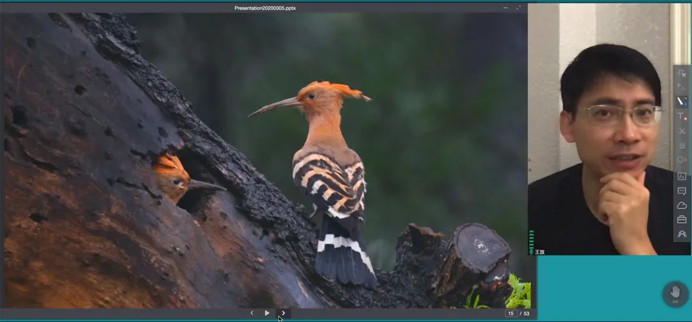
Task: Open the toolbox briefcase icon
Action: (682, 220)
